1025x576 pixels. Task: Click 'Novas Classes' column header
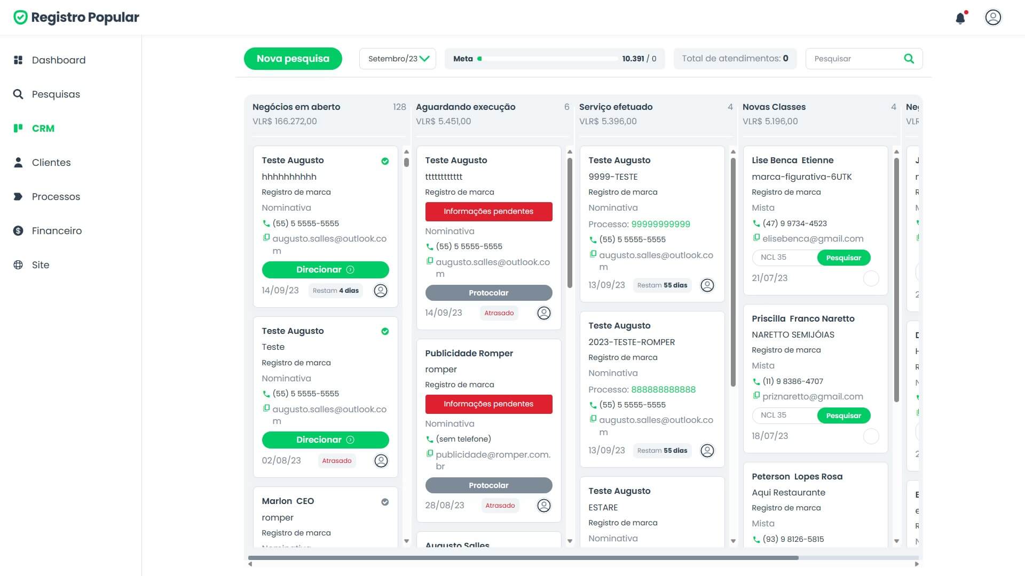coord(774,107)
